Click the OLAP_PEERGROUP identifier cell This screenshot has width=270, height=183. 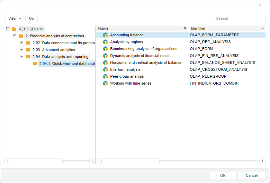coord(208,76)
